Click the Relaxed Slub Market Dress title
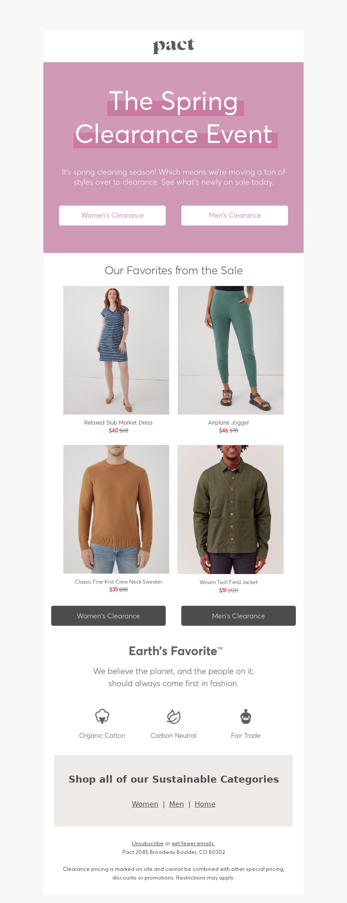Image resolution: width=347 pixels, height=903 pixels. pos(118,422)
